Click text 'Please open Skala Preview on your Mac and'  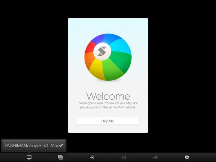tap(108, 103)
